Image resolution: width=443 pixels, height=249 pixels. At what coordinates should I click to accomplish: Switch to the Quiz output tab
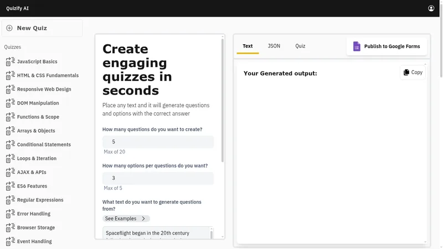[x=300, y=46]
